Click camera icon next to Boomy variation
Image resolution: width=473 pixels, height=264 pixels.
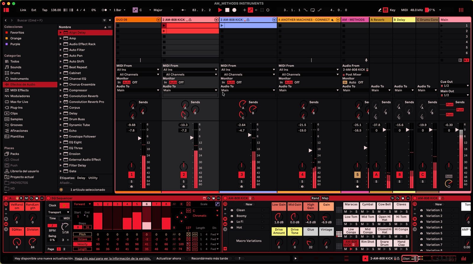(232, 216)
